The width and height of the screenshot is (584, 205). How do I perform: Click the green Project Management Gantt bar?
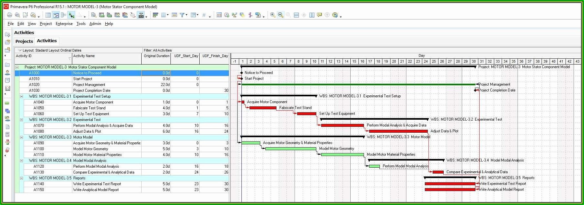356,84
